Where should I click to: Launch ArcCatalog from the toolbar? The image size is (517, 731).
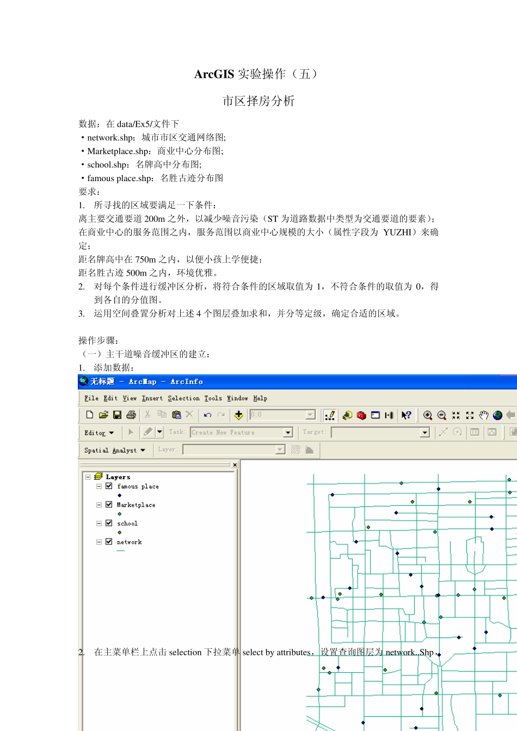pos(347,416)
